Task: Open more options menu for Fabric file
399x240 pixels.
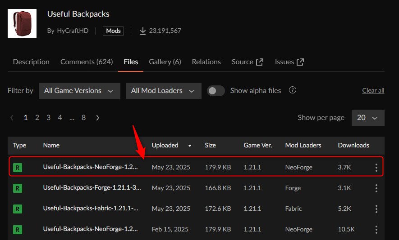Action: (376, 209)
